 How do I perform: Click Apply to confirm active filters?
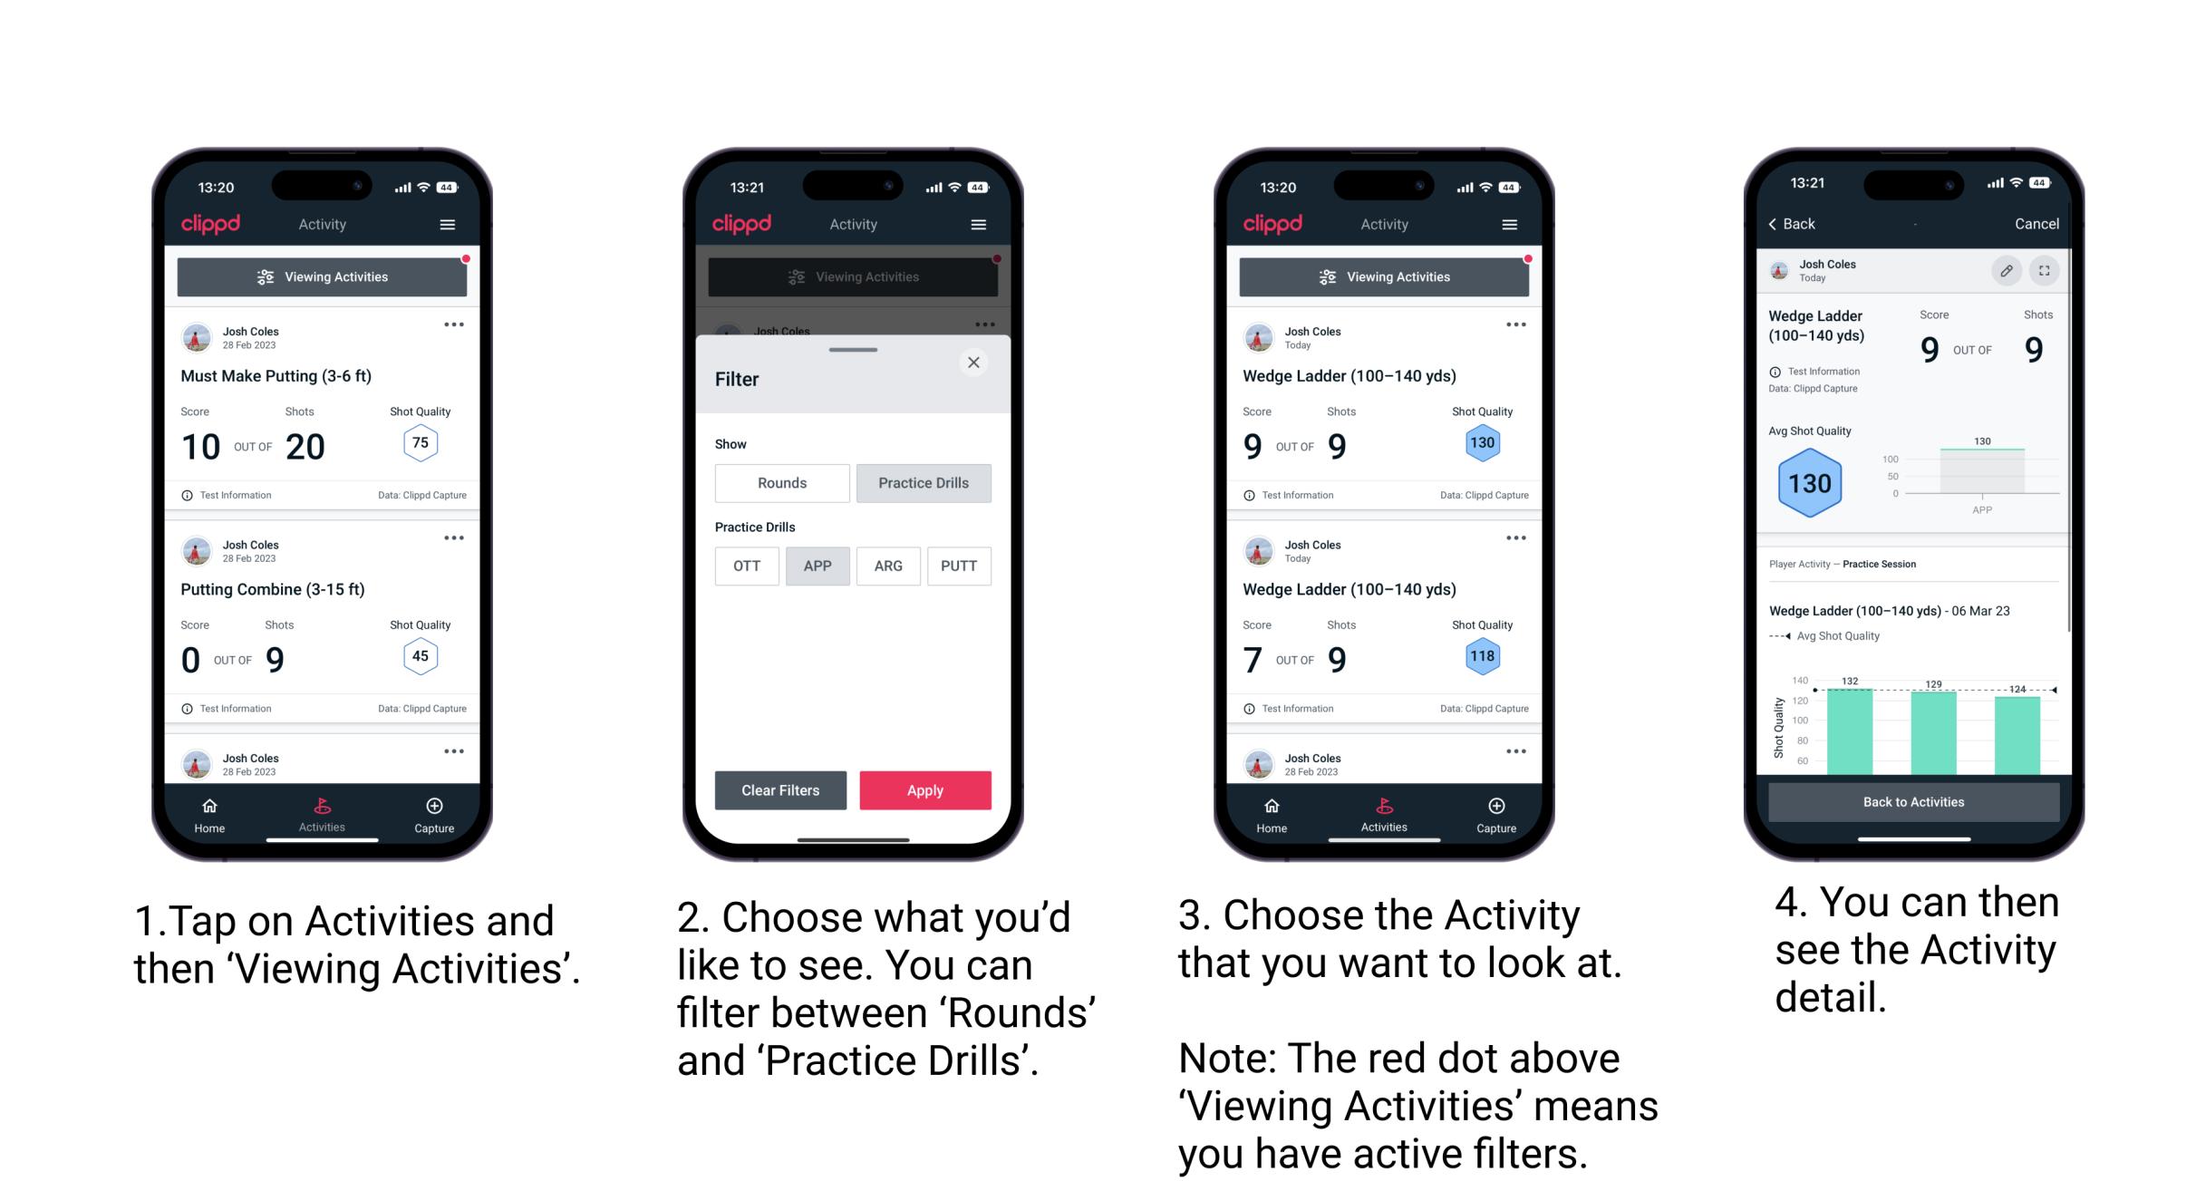925,789
